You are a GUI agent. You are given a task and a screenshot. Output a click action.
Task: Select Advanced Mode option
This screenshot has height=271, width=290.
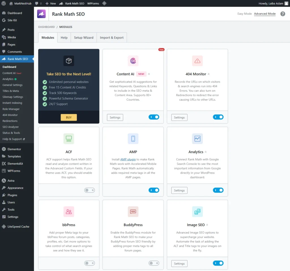265,14
